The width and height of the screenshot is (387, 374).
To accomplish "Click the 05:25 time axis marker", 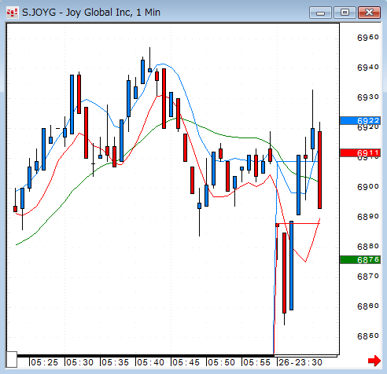I will click(x=44, y=362).
